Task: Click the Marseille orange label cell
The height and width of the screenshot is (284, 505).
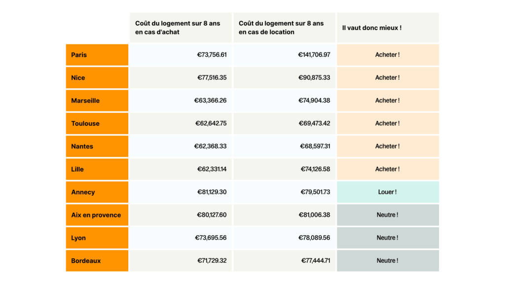Action: (97, 101)
